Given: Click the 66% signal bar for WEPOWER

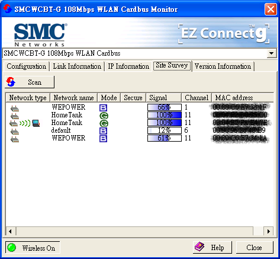Looking at the screenshot, I should pos(165,107).
